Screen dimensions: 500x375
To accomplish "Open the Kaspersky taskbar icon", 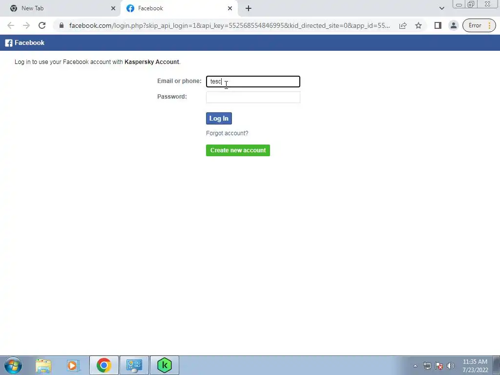I will pyautogui.click(x=165, y=365).
